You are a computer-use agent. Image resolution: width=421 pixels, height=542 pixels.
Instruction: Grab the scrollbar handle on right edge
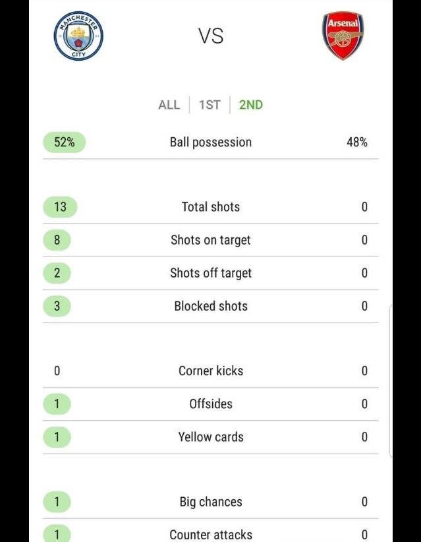pyautogui.click(x=391, y=381)
